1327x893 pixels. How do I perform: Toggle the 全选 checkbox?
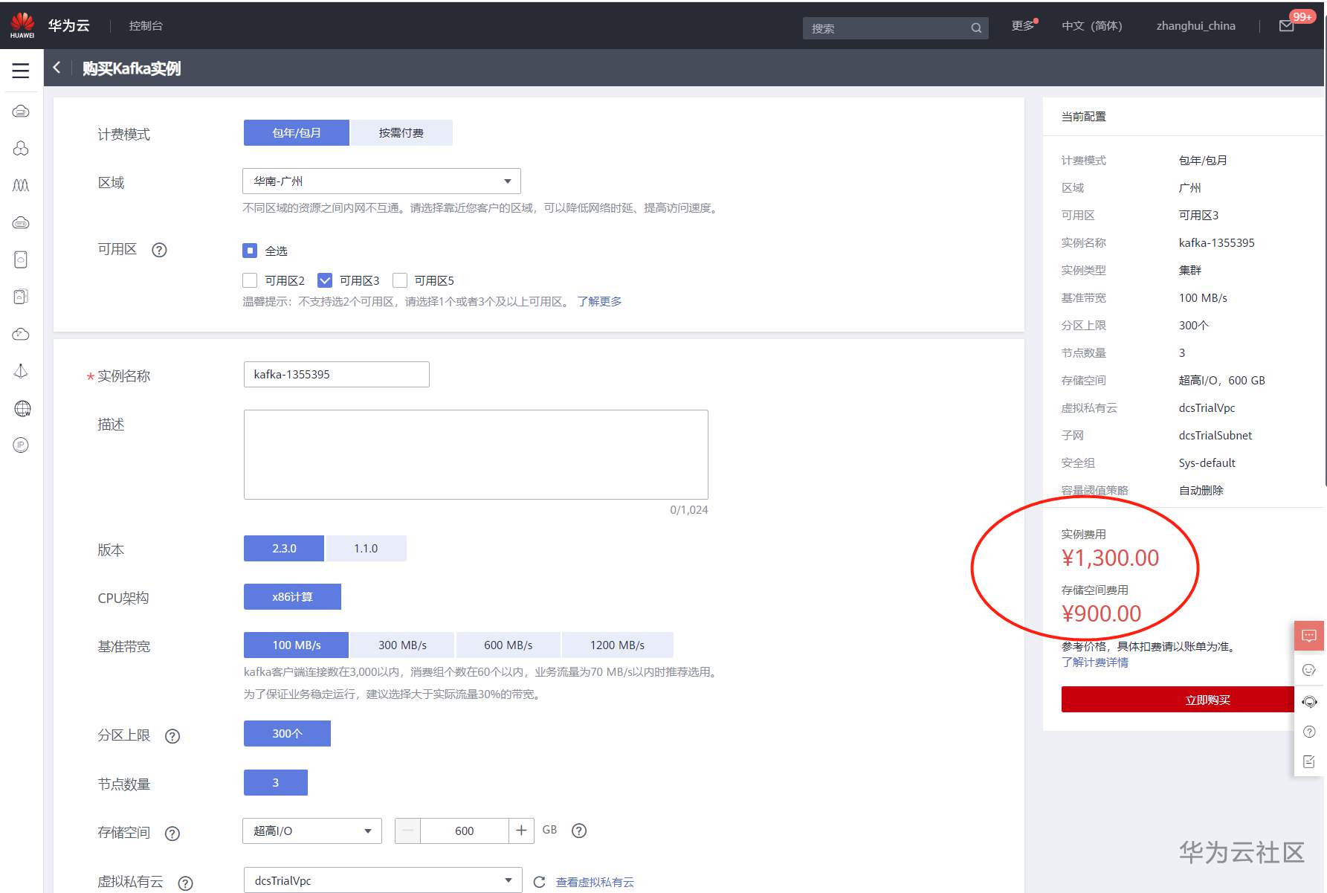pyautogui.click(x=250, y=251)
